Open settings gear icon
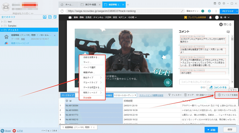Screen dimensions: 239x133 (x=224, y=3)
